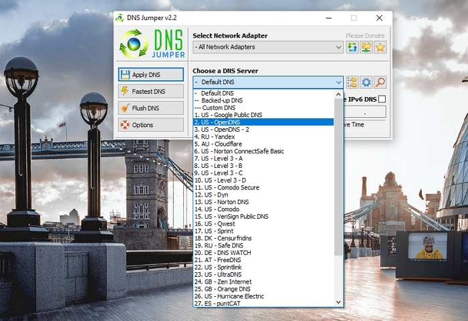Select Default DNS in the list

point(263,93)
